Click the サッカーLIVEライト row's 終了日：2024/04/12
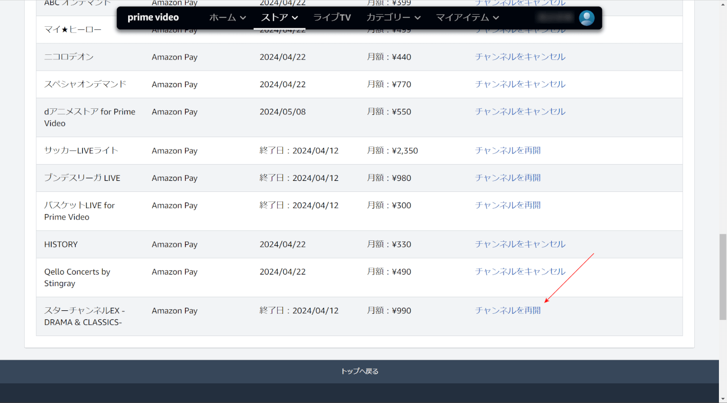Image resolution: width=727 pixels, height=403 pixels. [x=299, y=151]
